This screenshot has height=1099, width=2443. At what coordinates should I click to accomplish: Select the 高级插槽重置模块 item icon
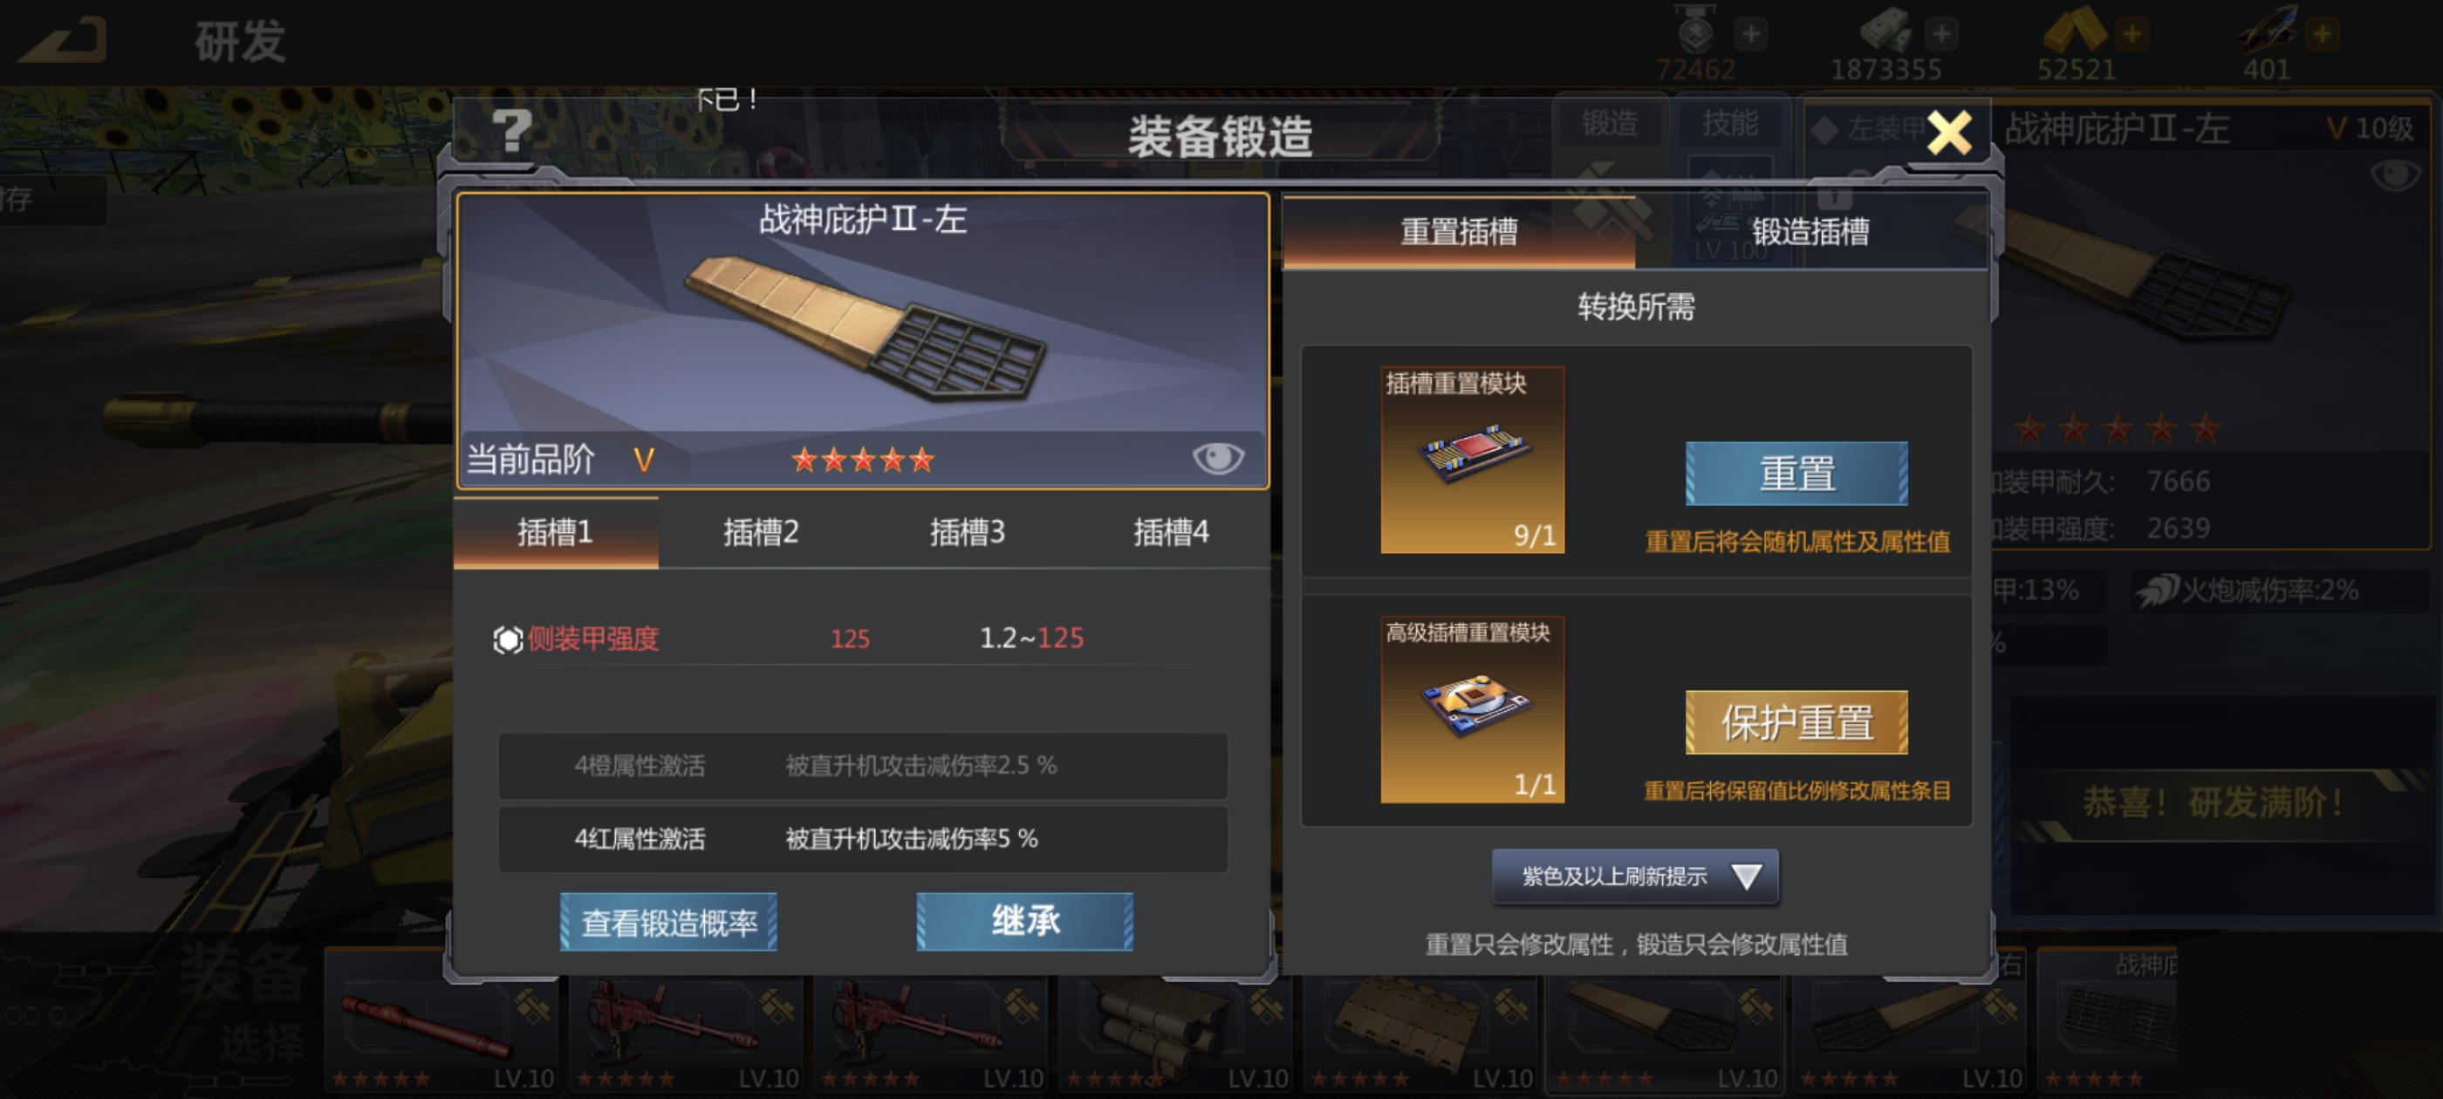tap(1472, 709)
